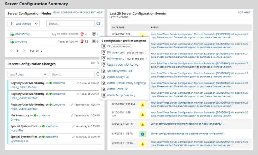Click 'matches the baseline on node kmielsbrc01' event
The height and width of the screenshot is (155, 258).
pyautogui.click(x=187, y=134)
